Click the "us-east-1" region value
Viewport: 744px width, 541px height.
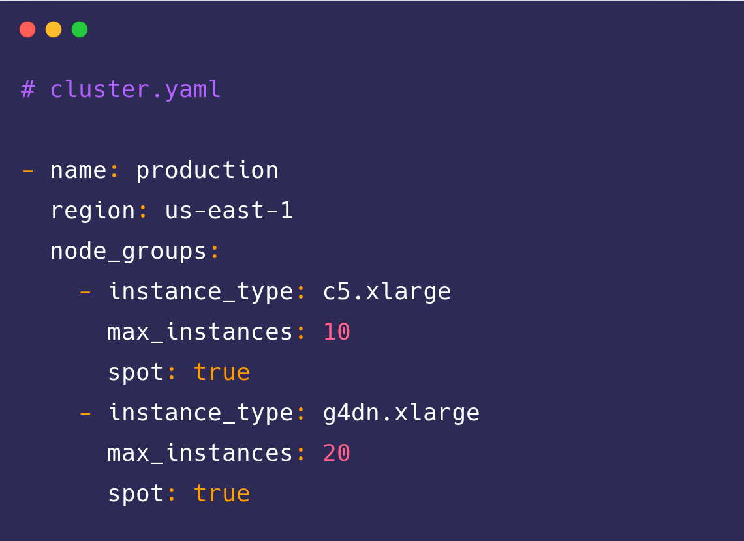(x=228, y=211)
